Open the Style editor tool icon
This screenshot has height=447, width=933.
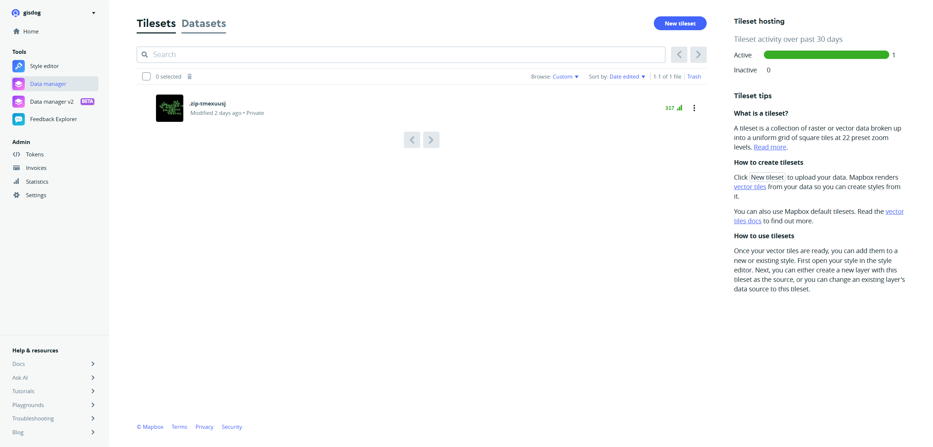point(18,66)
